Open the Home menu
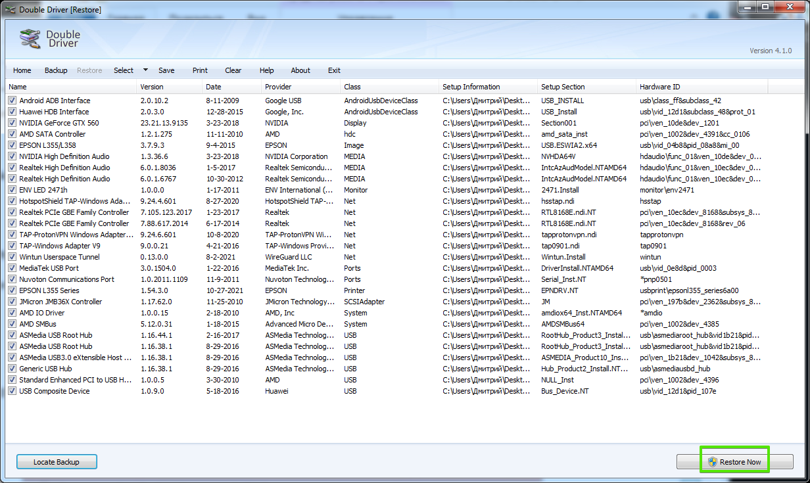The height and width of the screenshot is (483, 810). (x=22, y=70)
